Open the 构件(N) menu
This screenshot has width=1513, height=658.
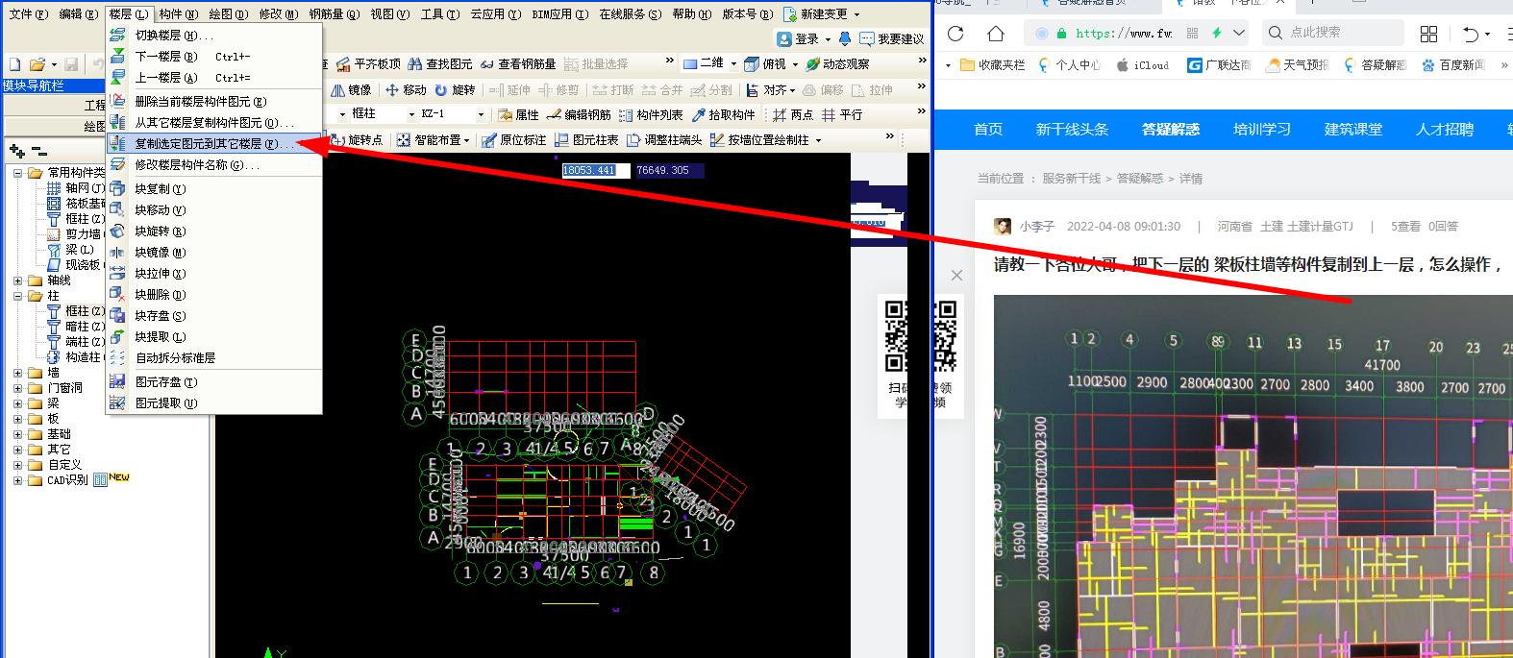click(x=179, y=14)
